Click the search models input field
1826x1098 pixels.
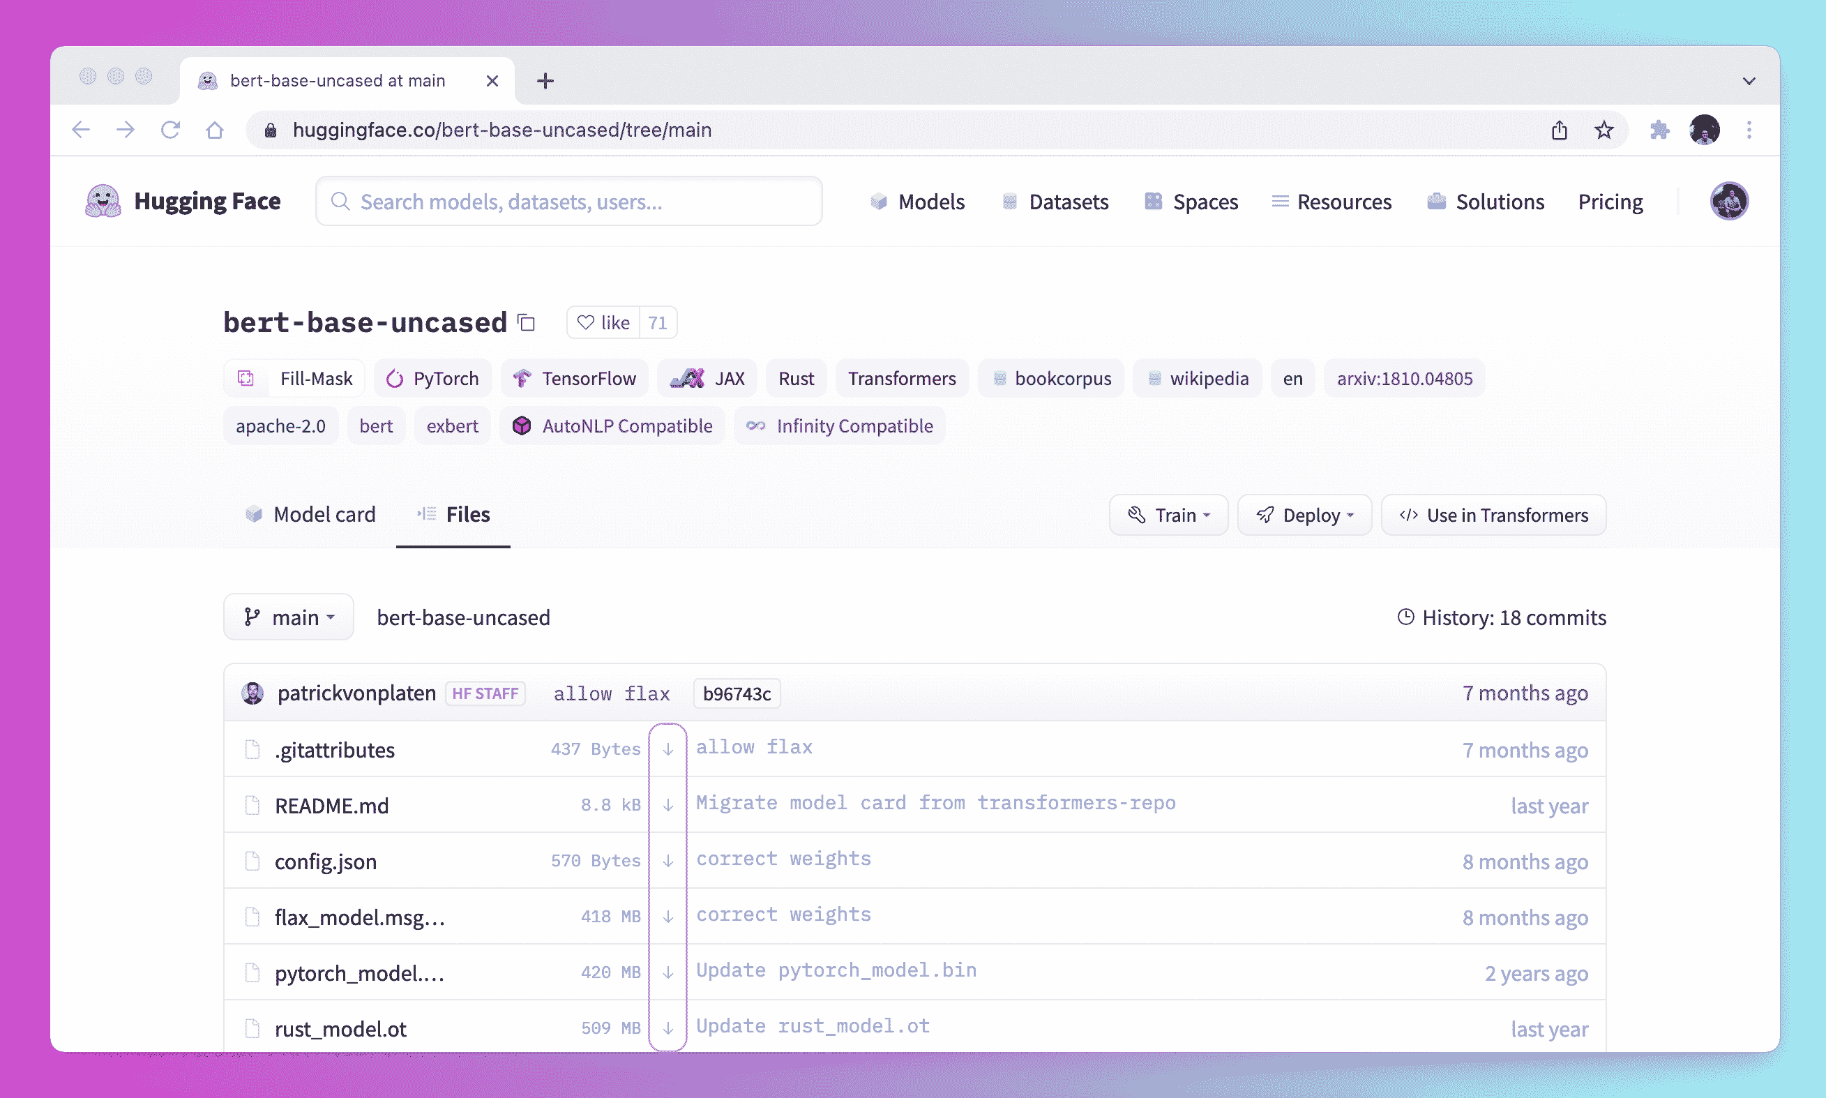click(569, 201)
